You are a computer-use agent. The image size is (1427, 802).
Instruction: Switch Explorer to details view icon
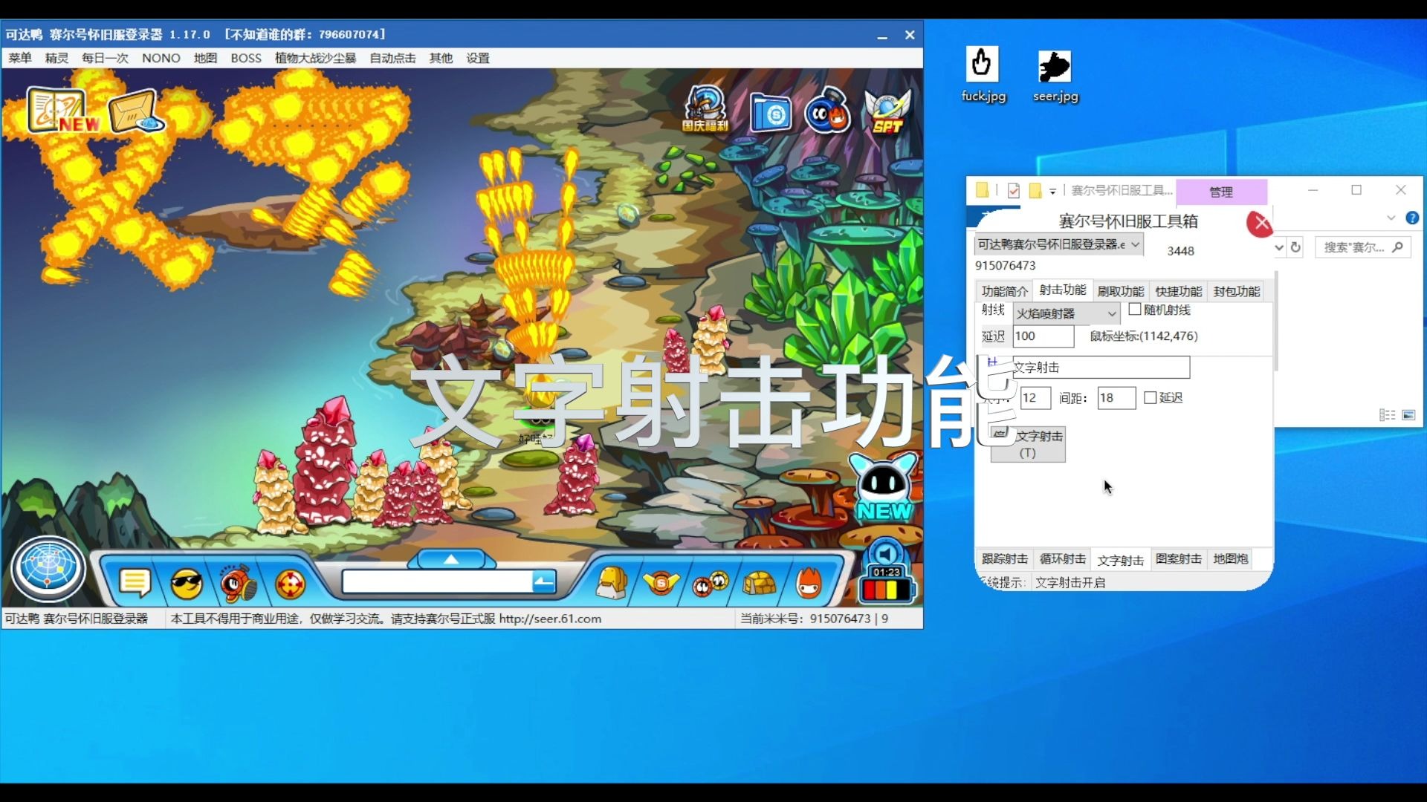[1387, 415]
